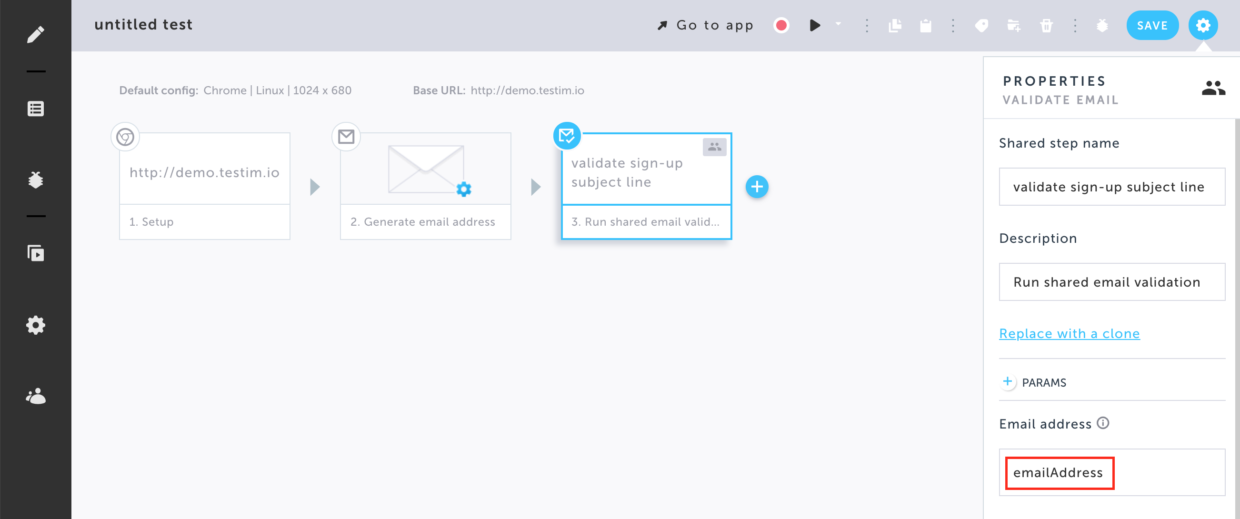Open the run options dropdown arrow
The image size is (1240, 519).
coord(838,25)
